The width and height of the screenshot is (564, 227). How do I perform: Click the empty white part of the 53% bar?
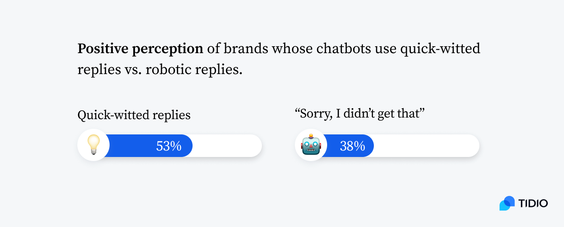pos(227,146)
